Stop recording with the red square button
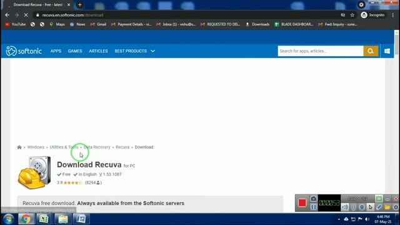The height and width of the screenshot is (225, 400). tap(302, 202)
